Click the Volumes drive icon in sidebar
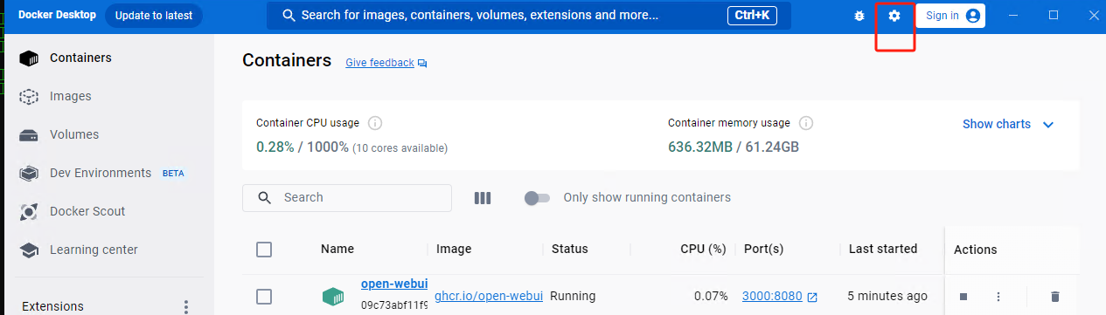The height and width of the screenshot is (315, 1106). (x=29, y=135)
